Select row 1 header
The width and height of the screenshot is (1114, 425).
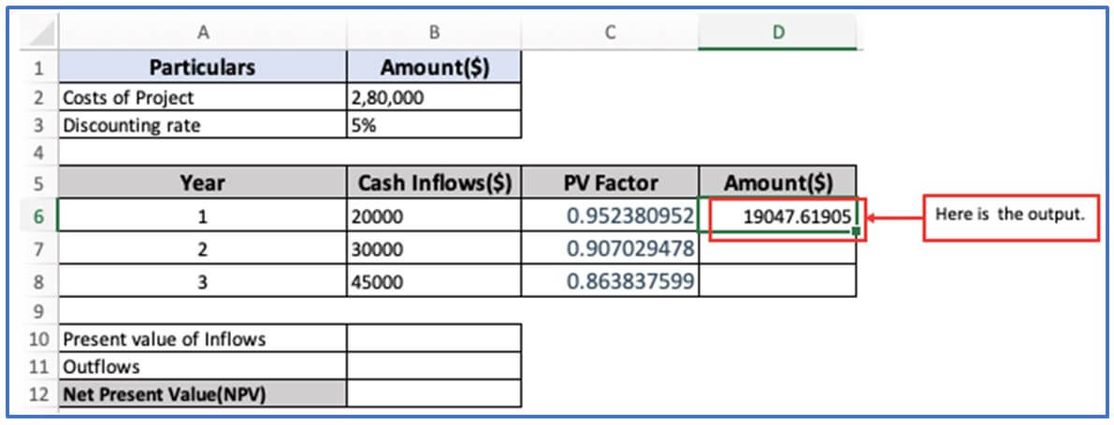[39, 68]
